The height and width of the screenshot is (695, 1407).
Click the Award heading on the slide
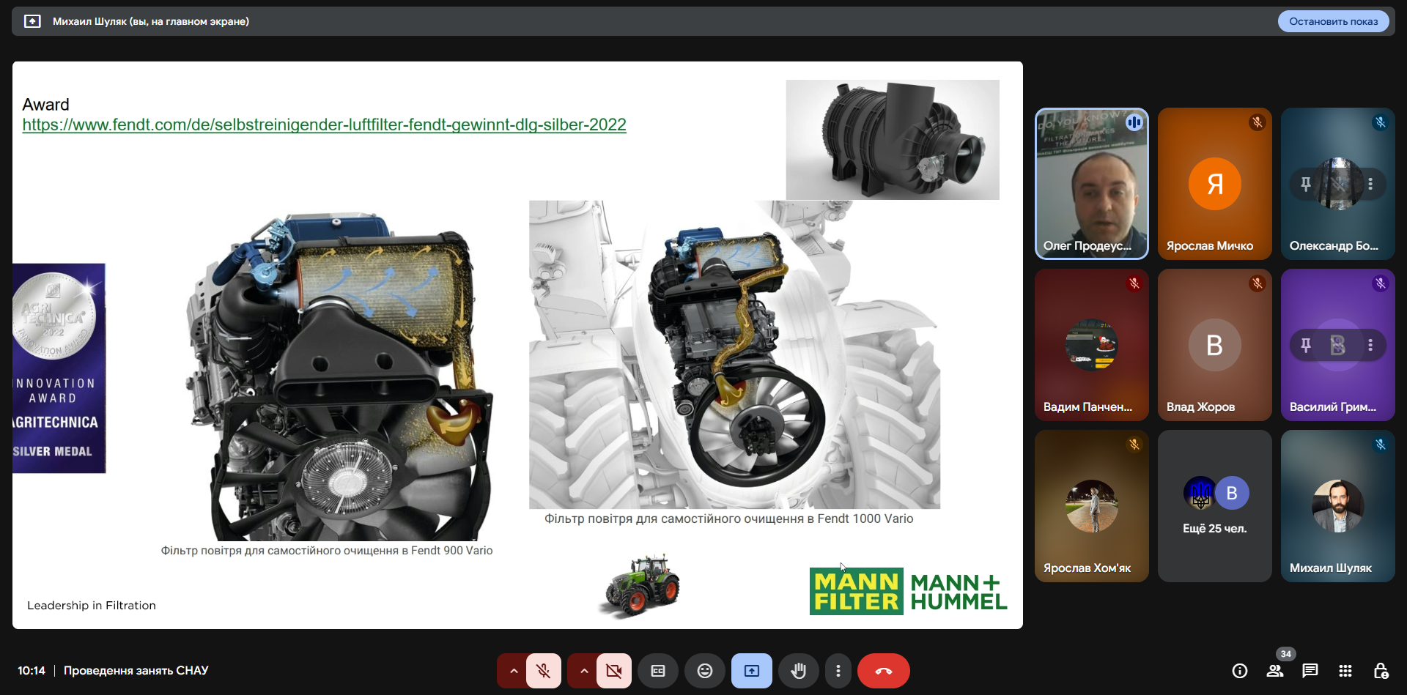tap(45, 105)
